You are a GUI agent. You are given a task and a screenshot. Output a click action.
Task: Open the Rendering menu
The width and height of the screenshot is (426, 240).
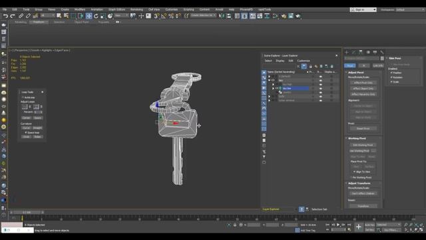click(x=136, y=9)
